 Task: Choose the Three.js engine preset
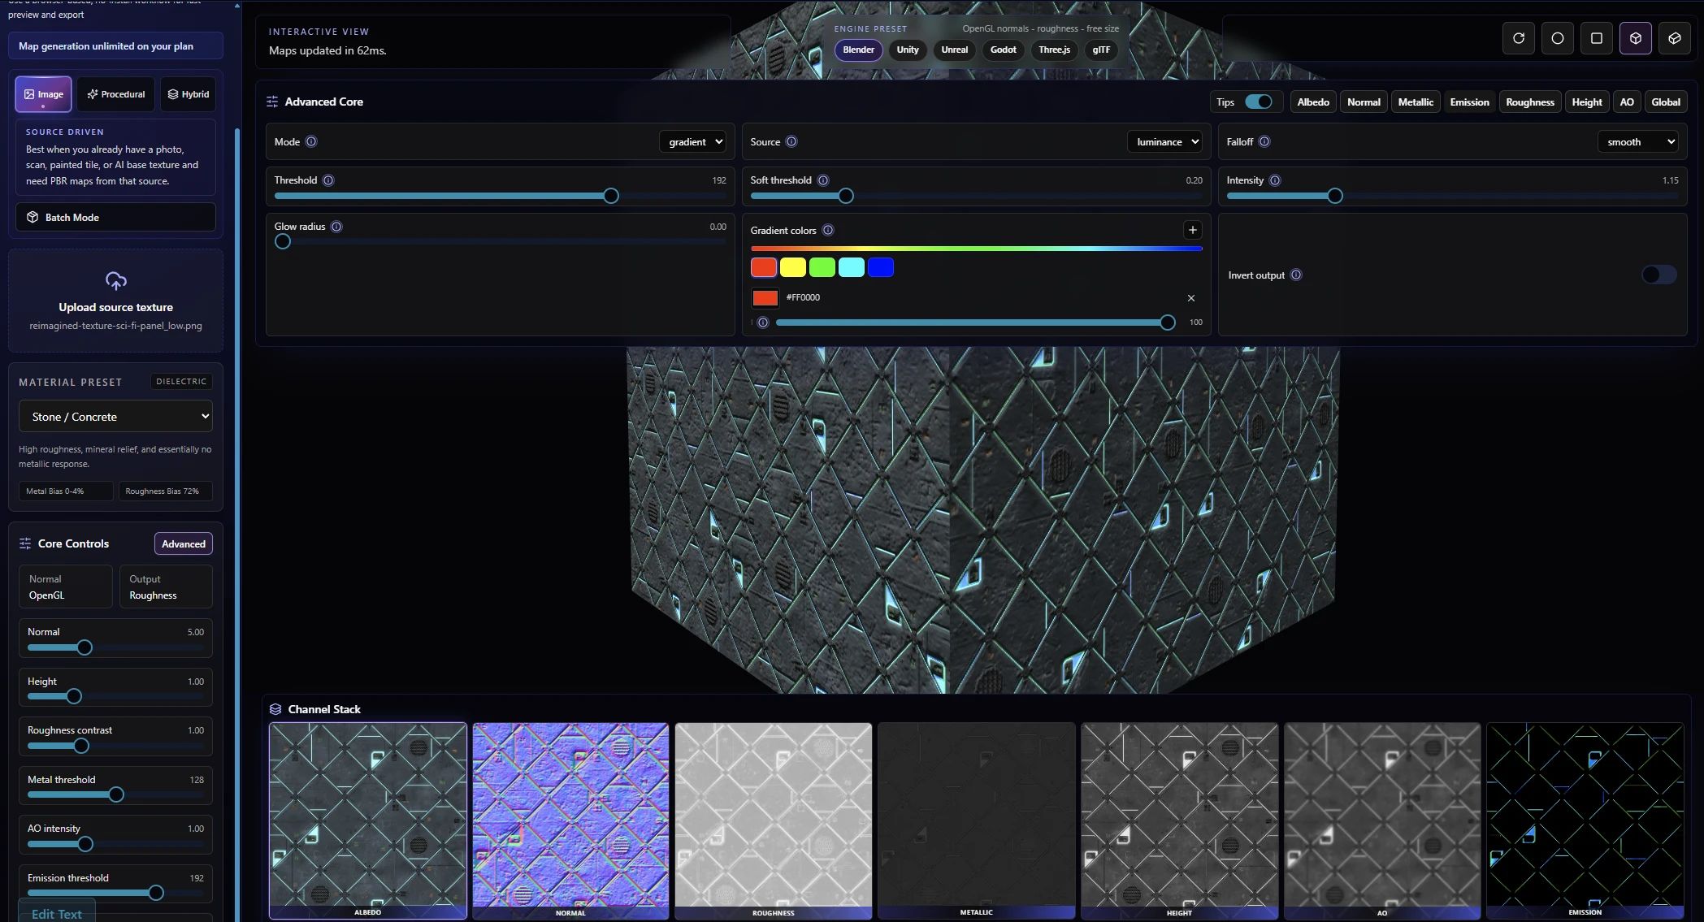(x=1054, y=50)
